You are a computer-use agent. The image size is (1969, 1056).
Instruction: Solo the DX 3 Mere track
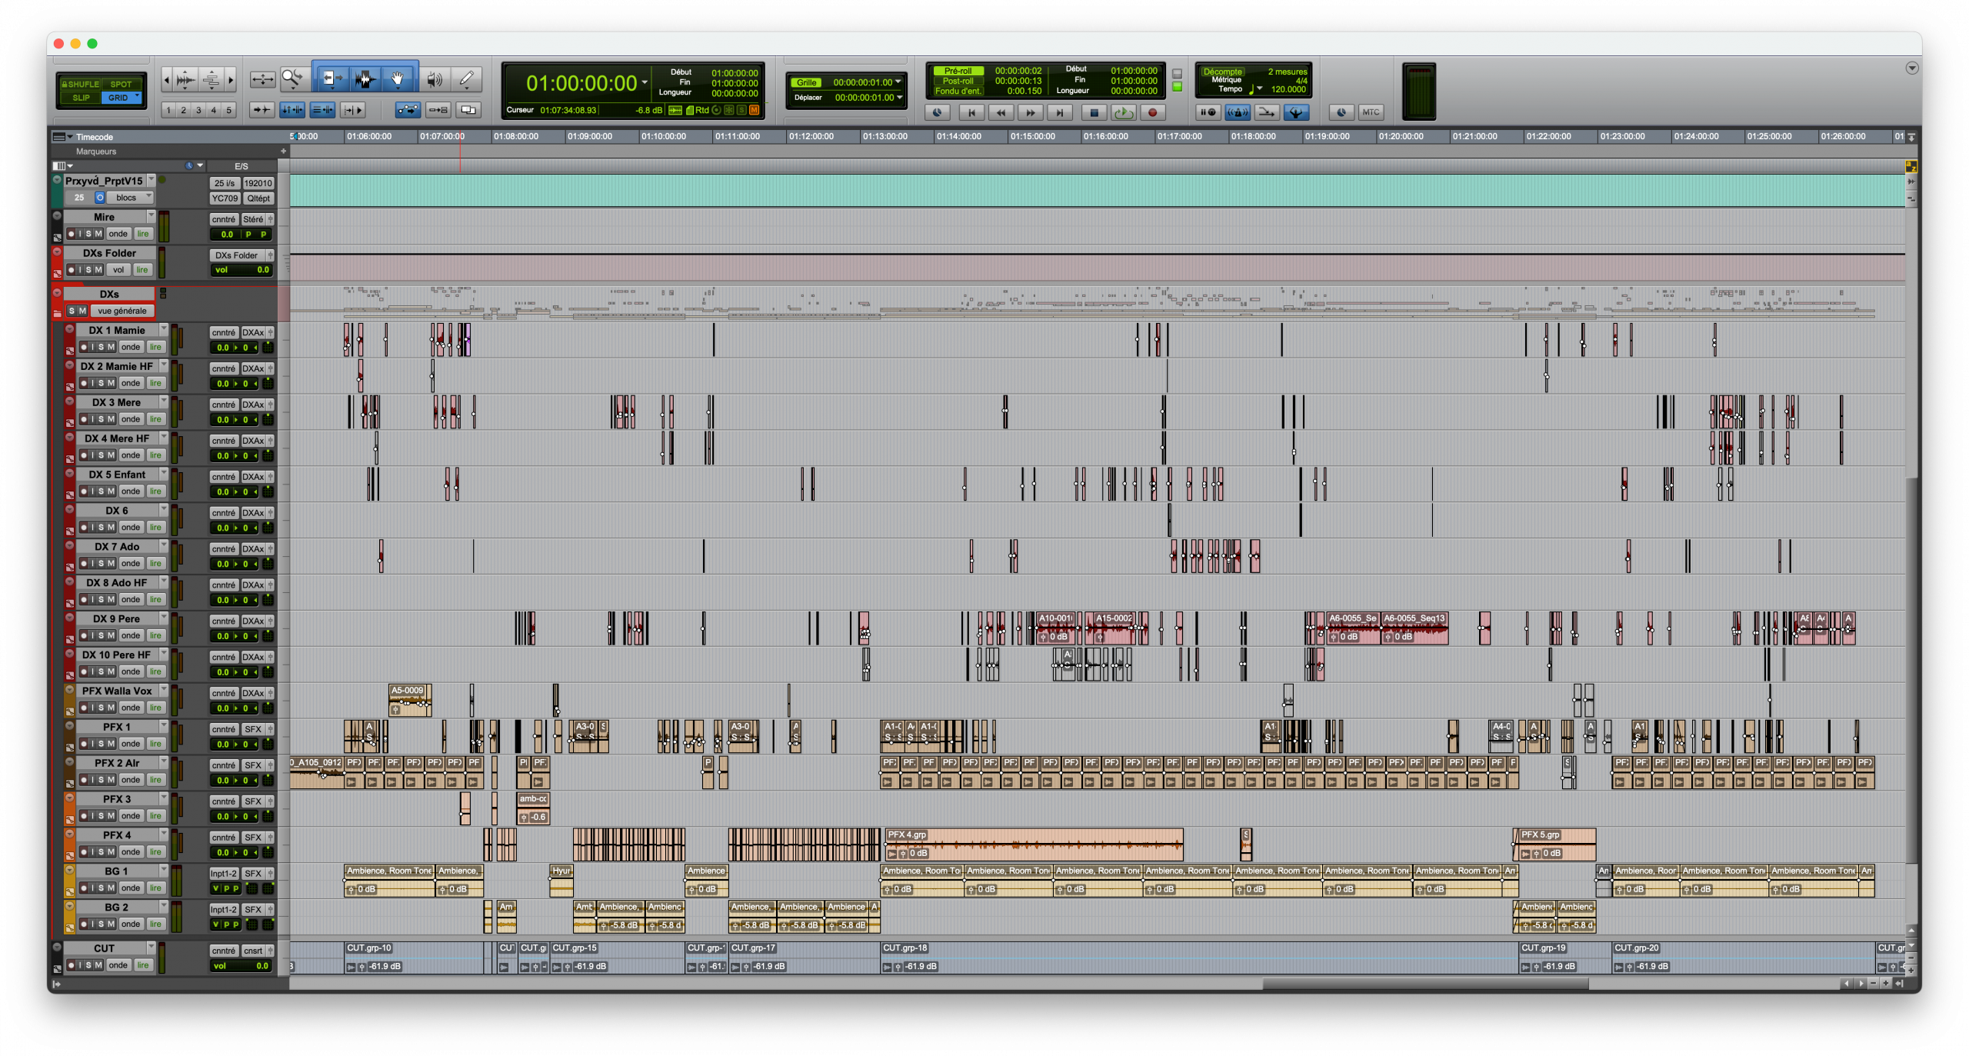102,419
